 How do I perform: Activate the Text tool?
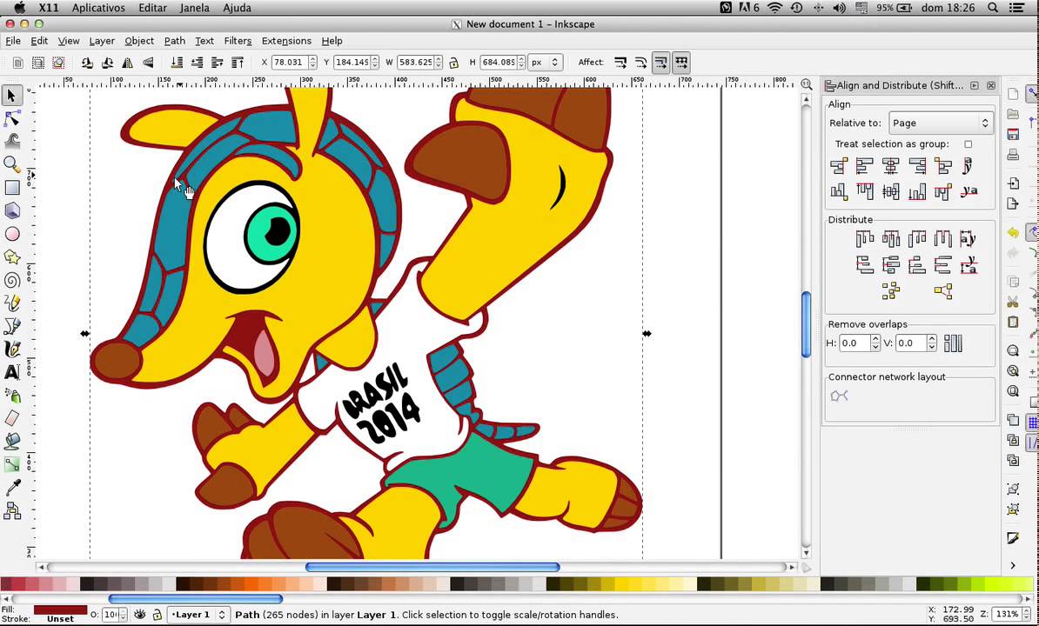[x=12, y=372]
